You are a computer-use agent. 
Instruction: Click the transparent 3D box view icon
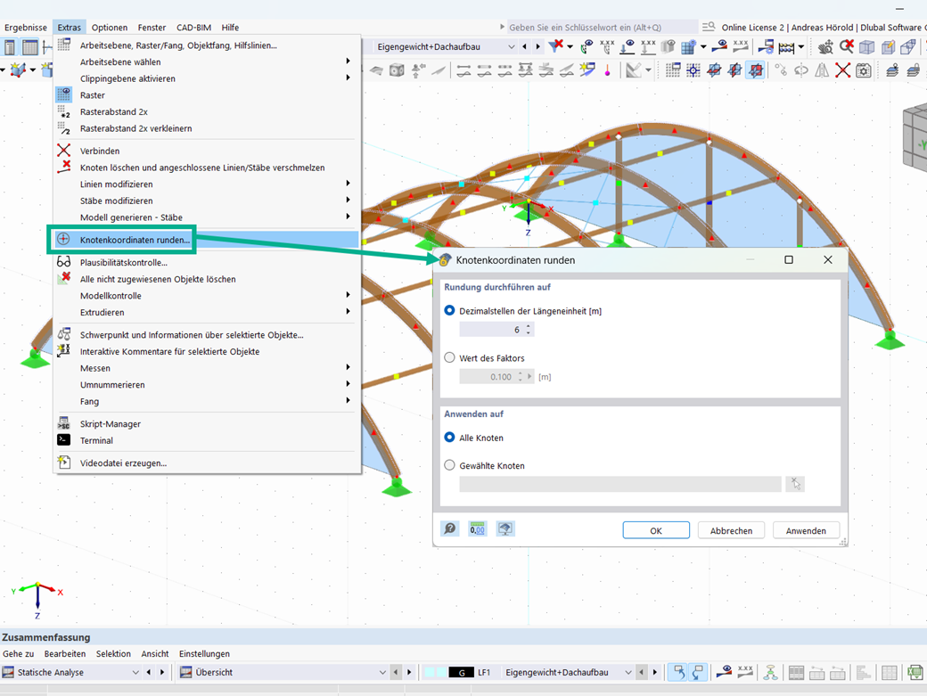pyautogui.click(x=866, y=46)
